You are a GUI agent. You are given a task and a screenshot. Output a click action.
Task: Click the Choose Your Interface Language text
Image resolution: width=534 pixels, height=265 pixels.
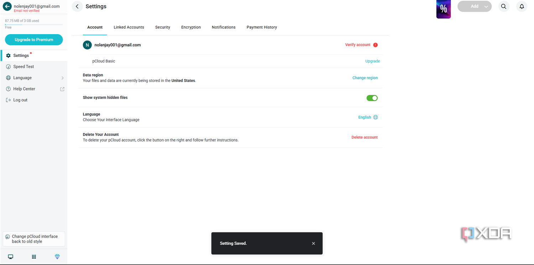[111, 120]
